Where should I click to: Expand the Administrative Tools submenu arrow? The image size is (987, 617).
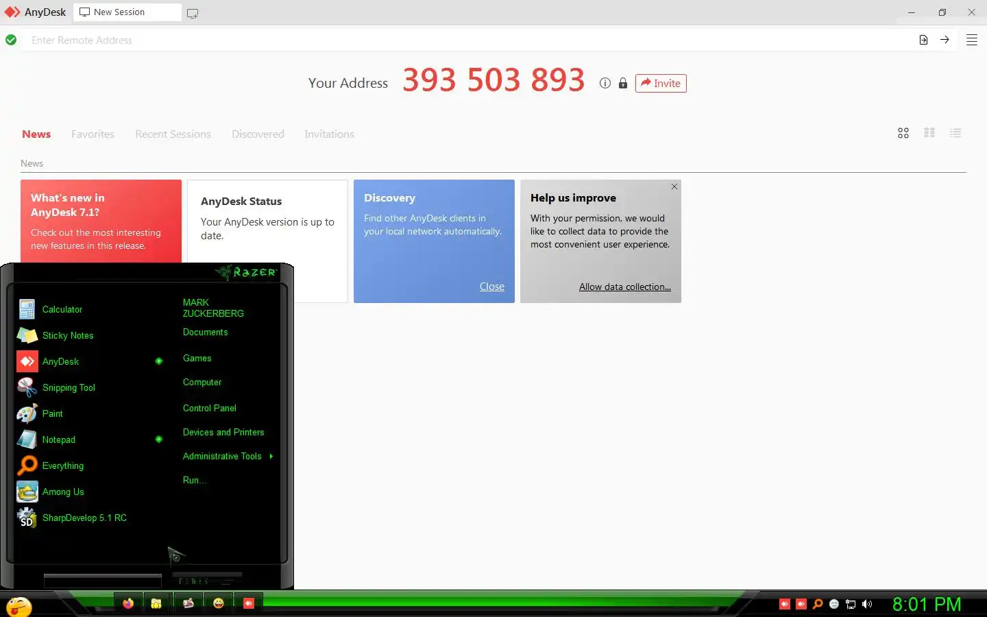(x=271, y=456)
